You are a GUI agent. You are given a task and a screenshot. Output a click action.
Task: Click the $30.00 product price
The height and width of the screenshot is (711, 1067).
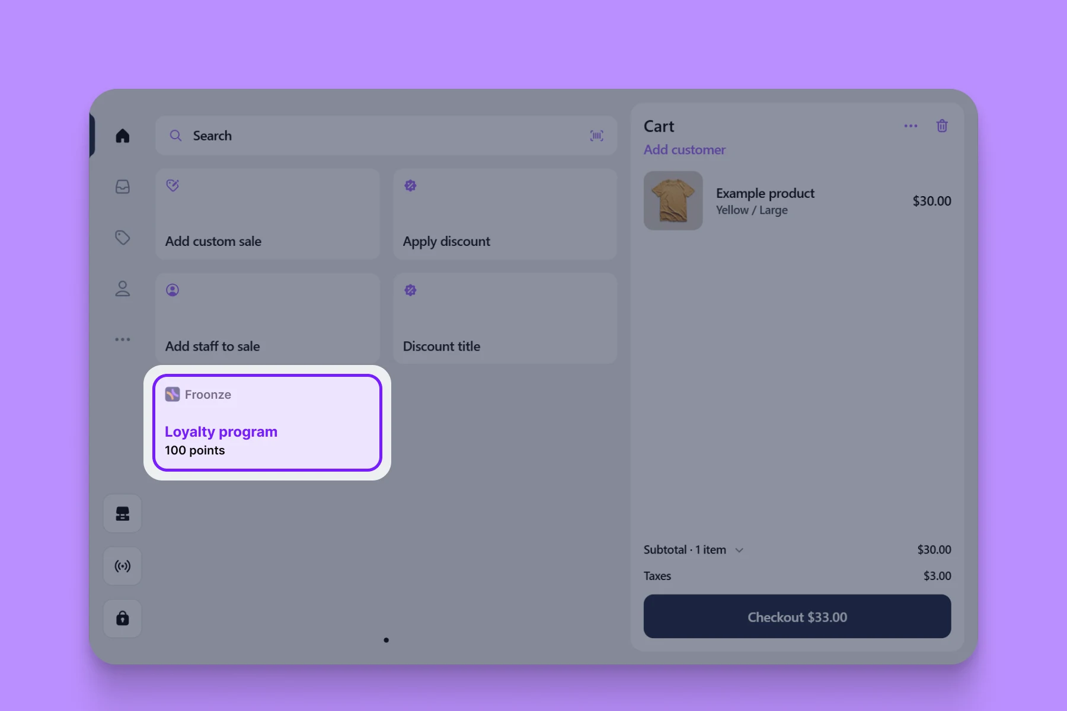coord(932,201)
